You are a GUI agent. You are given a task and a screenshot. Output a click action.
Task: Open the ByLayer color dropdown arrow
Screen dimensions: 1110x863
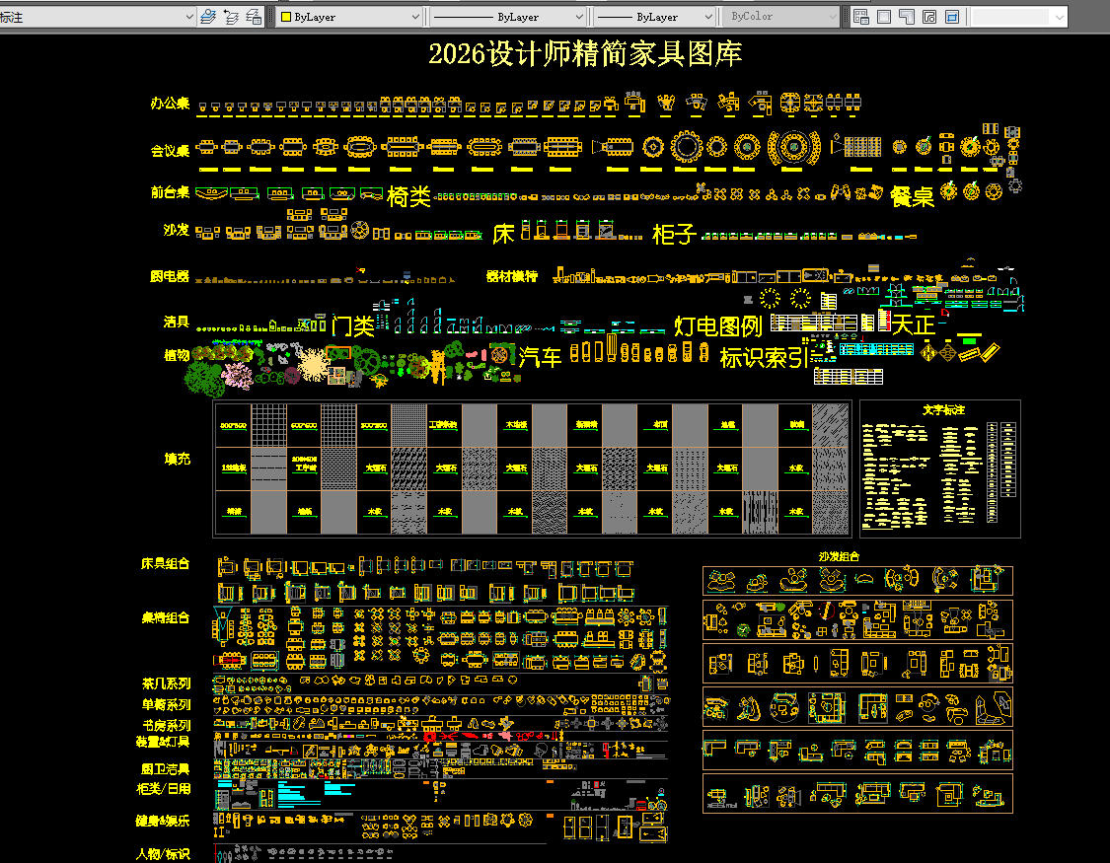point(415,17)
